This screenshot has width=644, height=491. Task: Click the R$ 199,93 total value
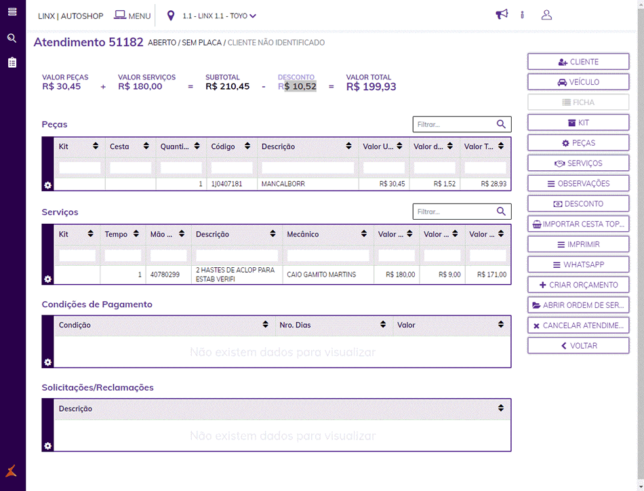coord(371,87)
